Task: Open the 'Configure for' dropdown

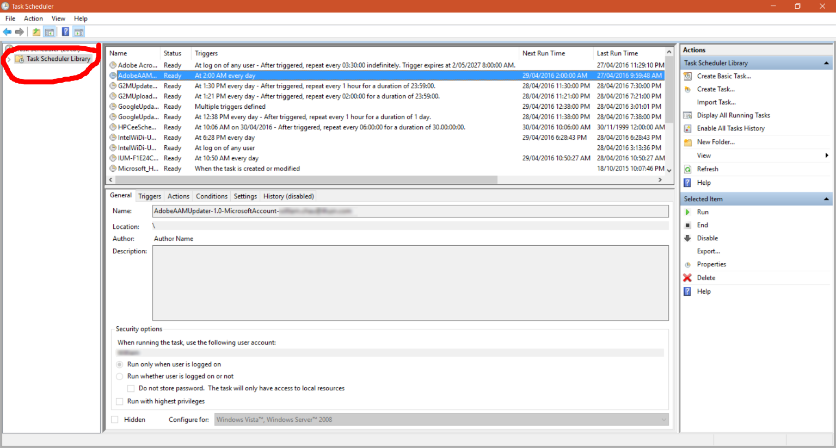Action: pyautogui.click(x=441, y=420)
